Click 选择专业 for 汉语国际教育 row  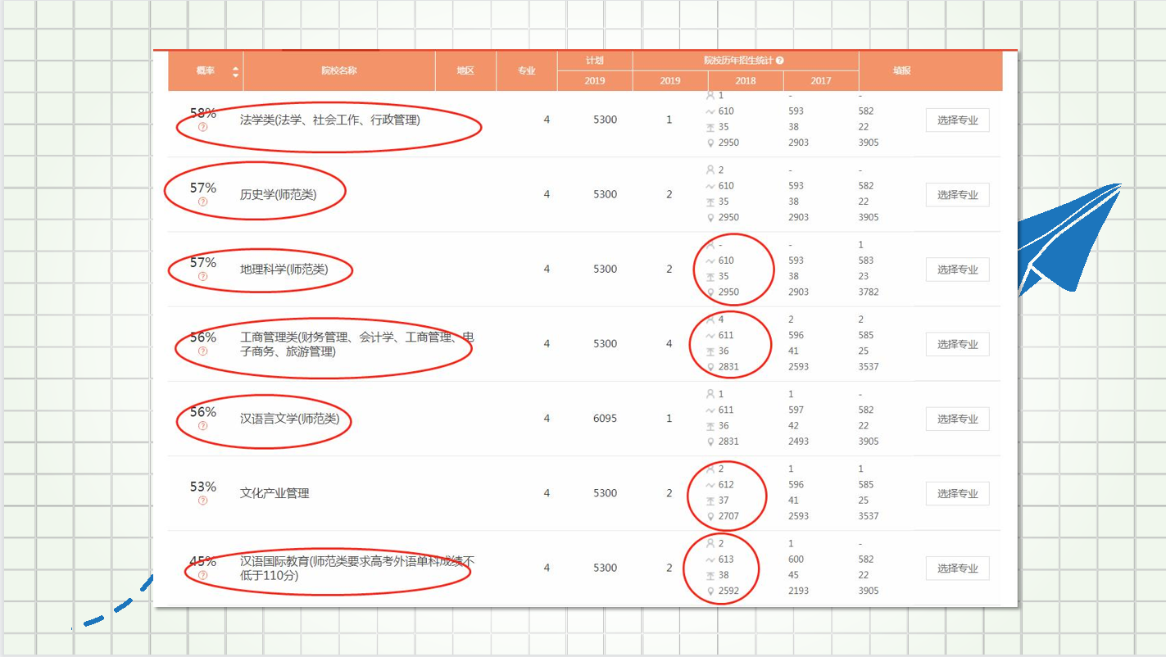tap(957, 569)
